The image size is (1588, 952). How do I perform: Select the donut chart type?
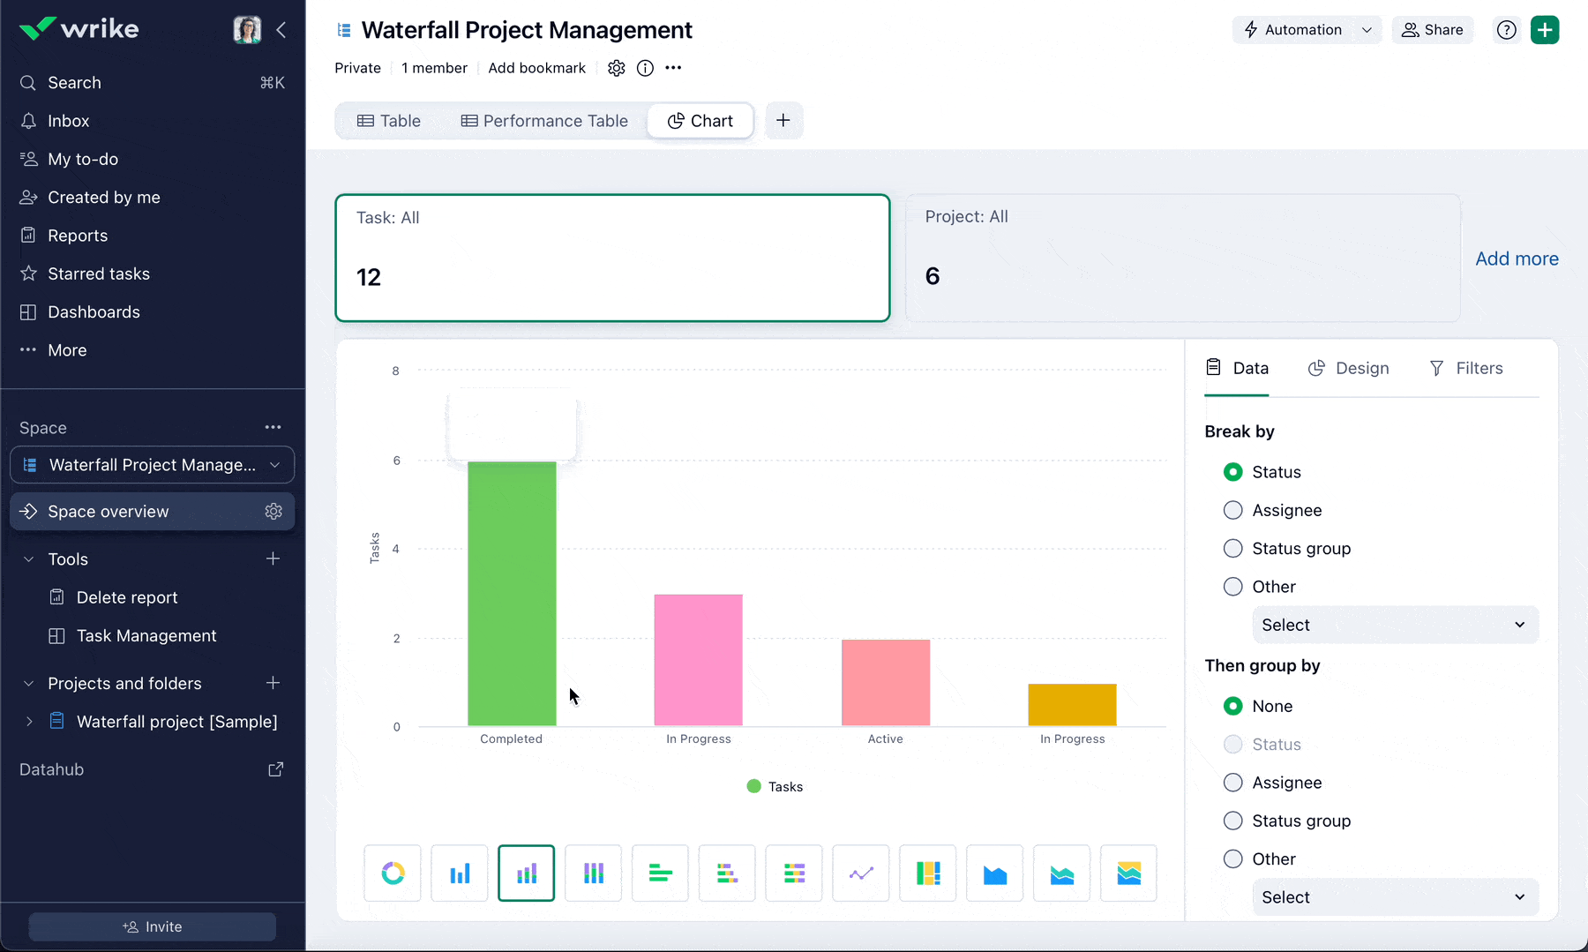(x=393, y=873)
